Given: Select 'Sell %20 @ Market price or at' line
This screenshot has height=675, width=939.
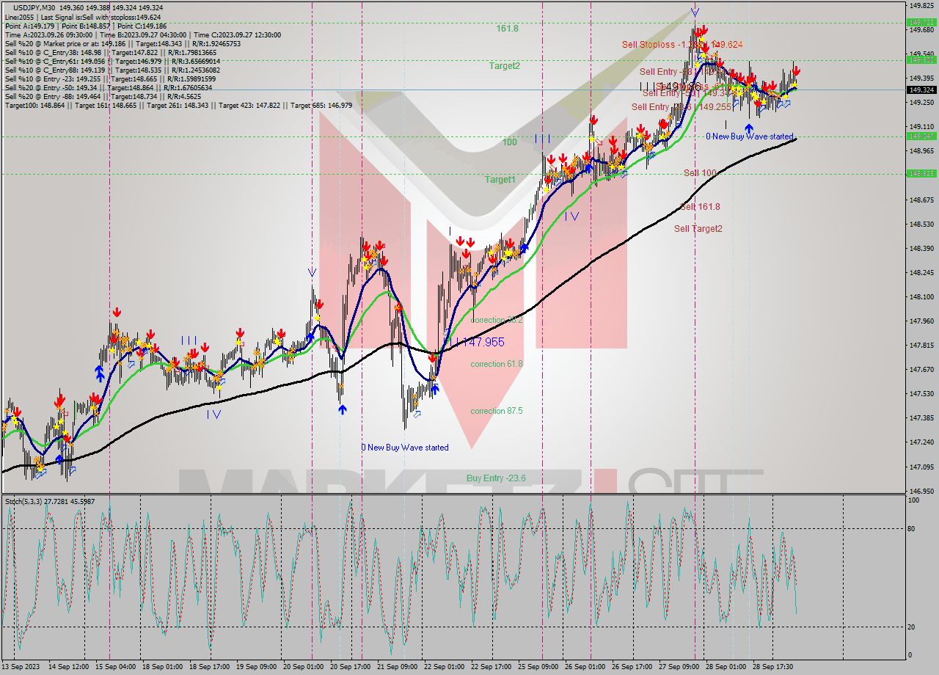Looking at the screenshot, I should [123, 43].
